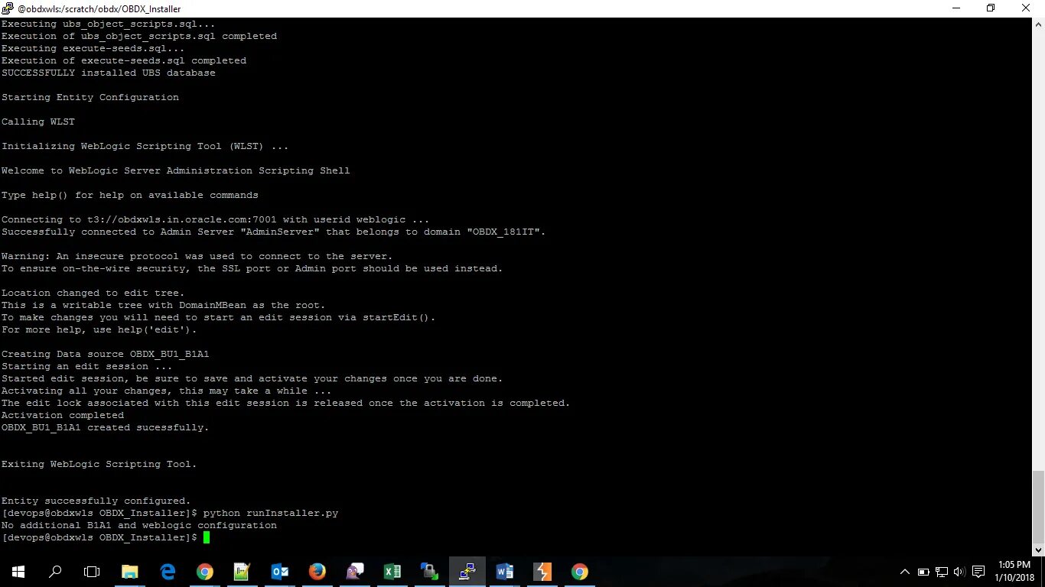
Task: Click line 'Calling WLST'
Action: 37,122
